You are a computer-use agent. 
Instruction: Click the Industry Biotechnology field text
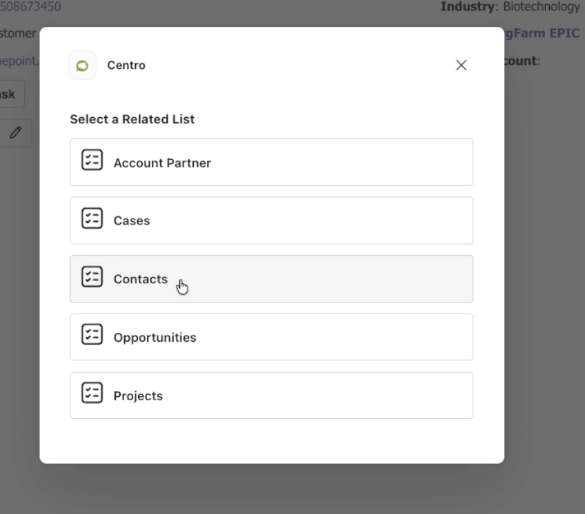pyautogui.click(x=510, y=6)
